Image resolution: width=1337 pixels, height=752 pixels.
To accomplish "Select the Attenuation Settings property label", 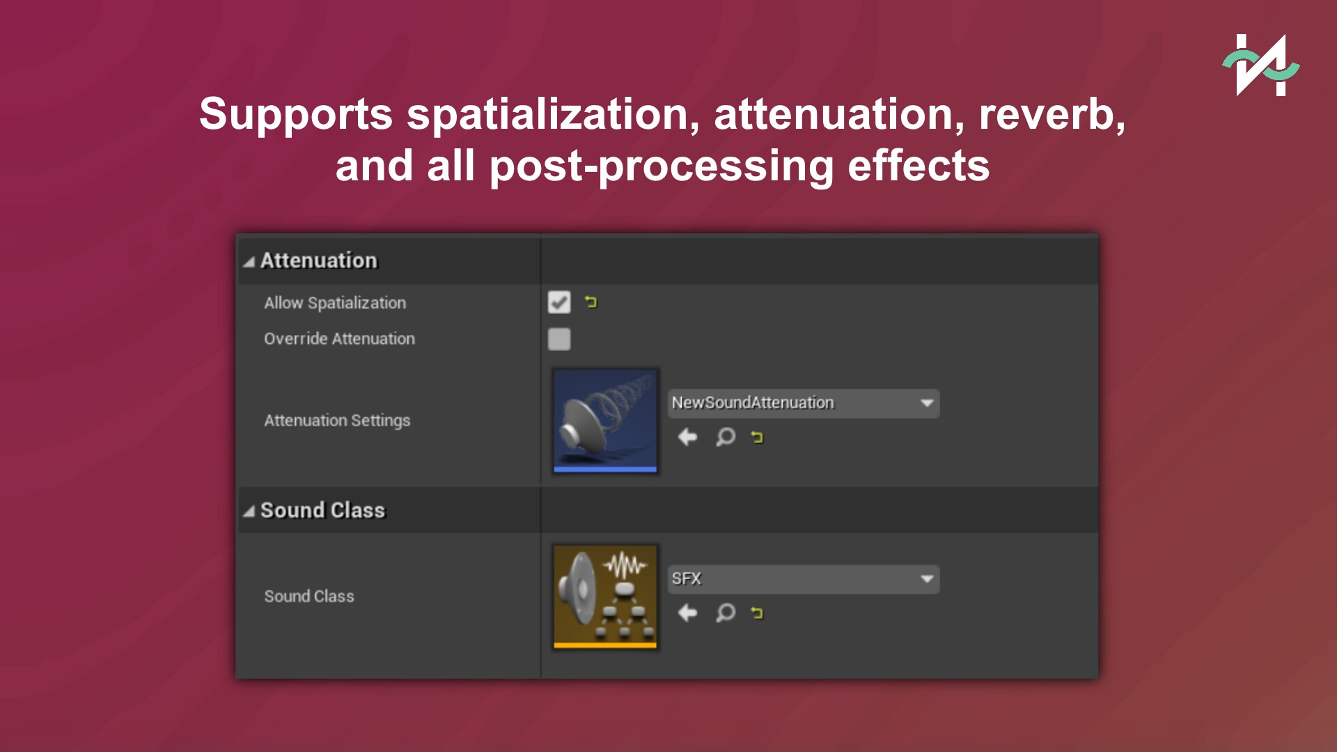I will coord(337,421).
